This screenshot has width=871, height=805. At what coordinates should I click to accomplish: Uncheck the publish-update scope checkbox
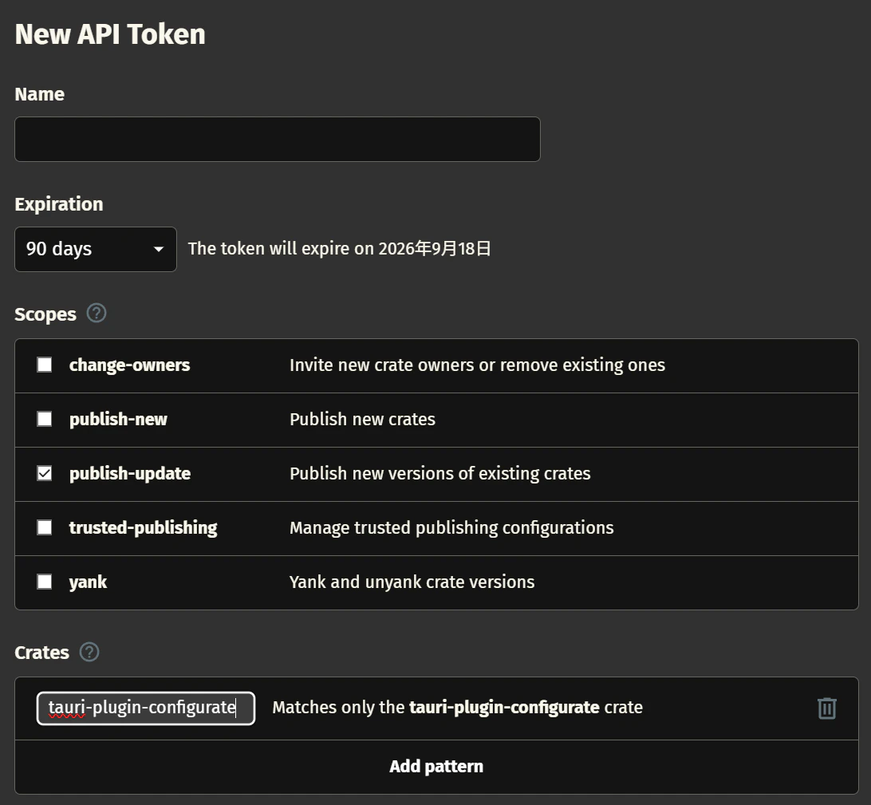(45, 473)
